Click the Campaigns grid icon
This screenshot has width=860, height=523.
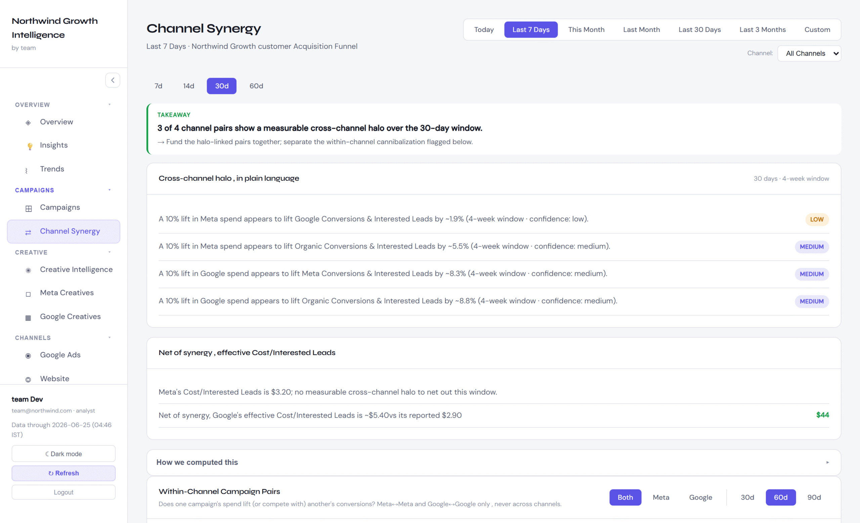coord(28,208)
